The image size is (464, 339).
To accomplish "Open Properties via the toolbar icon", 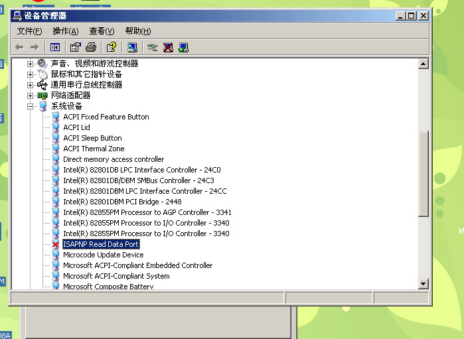I will click(x=75, y=47).
